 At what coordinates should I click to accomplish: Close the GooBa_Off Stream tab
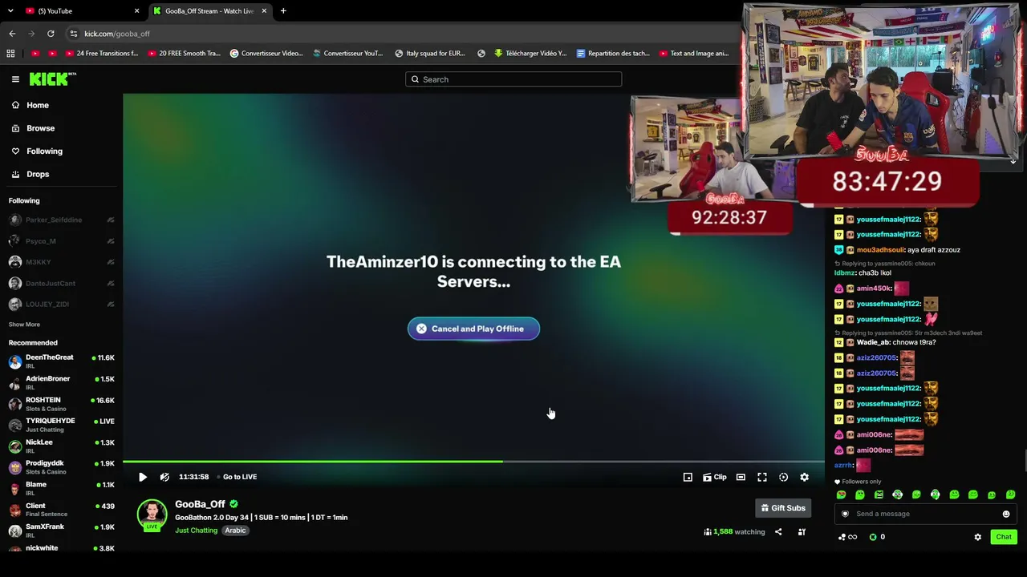click(264, 11)
